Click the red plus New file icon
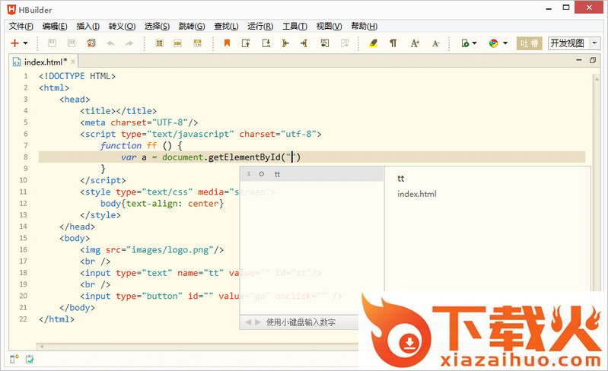 point(14,43)
